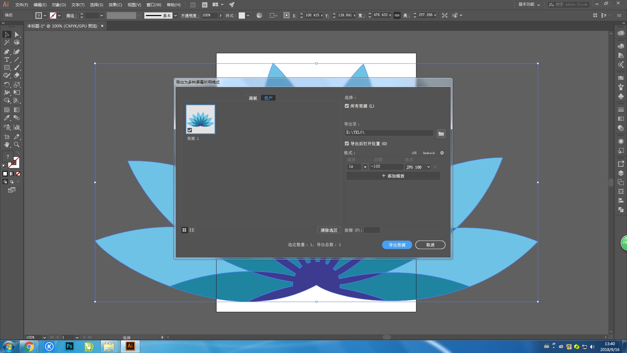Click the Fill color swatch in toolbox
The image size is (627, 353).
tap(8, 157)
